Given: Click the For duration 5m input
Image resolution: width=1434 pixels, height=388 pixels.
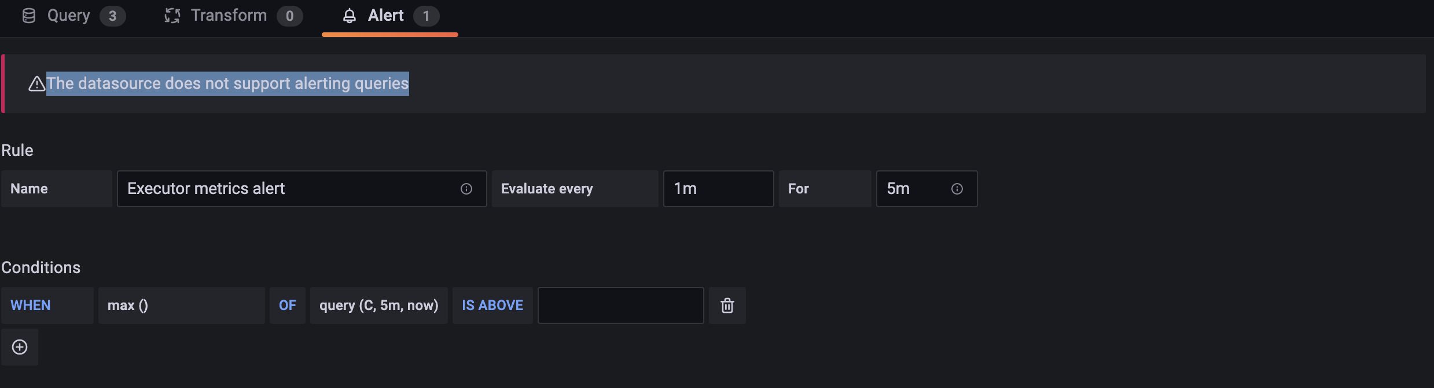Looking at the screenshot, I should pyautogui.click(x=926, y=189).
